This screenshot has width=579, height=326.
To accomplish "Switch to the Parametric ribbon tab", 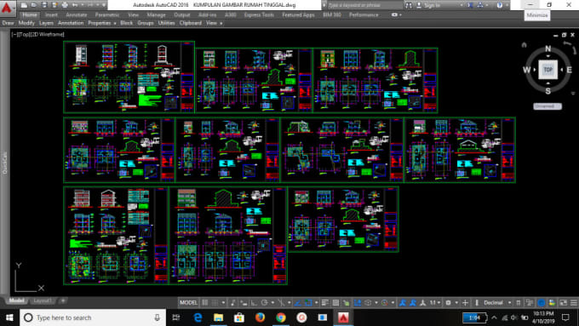I will pos(107,14).
